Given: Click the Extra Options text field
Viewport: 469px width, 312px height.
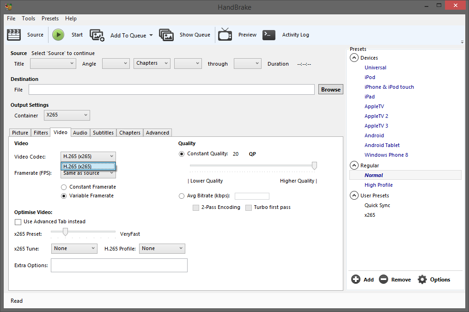Looking at the screenshot, I should click(x=119, y=265).
